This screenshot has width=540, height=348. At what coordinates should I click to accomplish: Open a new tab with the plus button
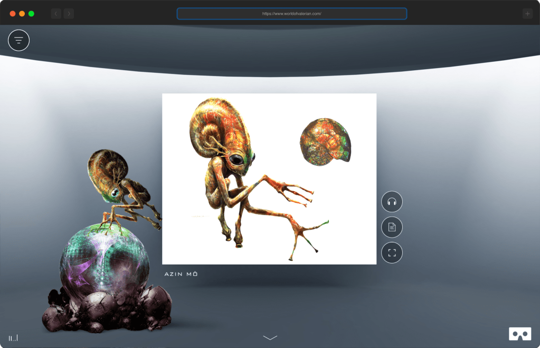(x=527, y=14)
